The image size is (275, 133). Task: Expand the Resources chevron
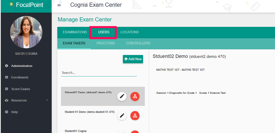click(47, 100)
